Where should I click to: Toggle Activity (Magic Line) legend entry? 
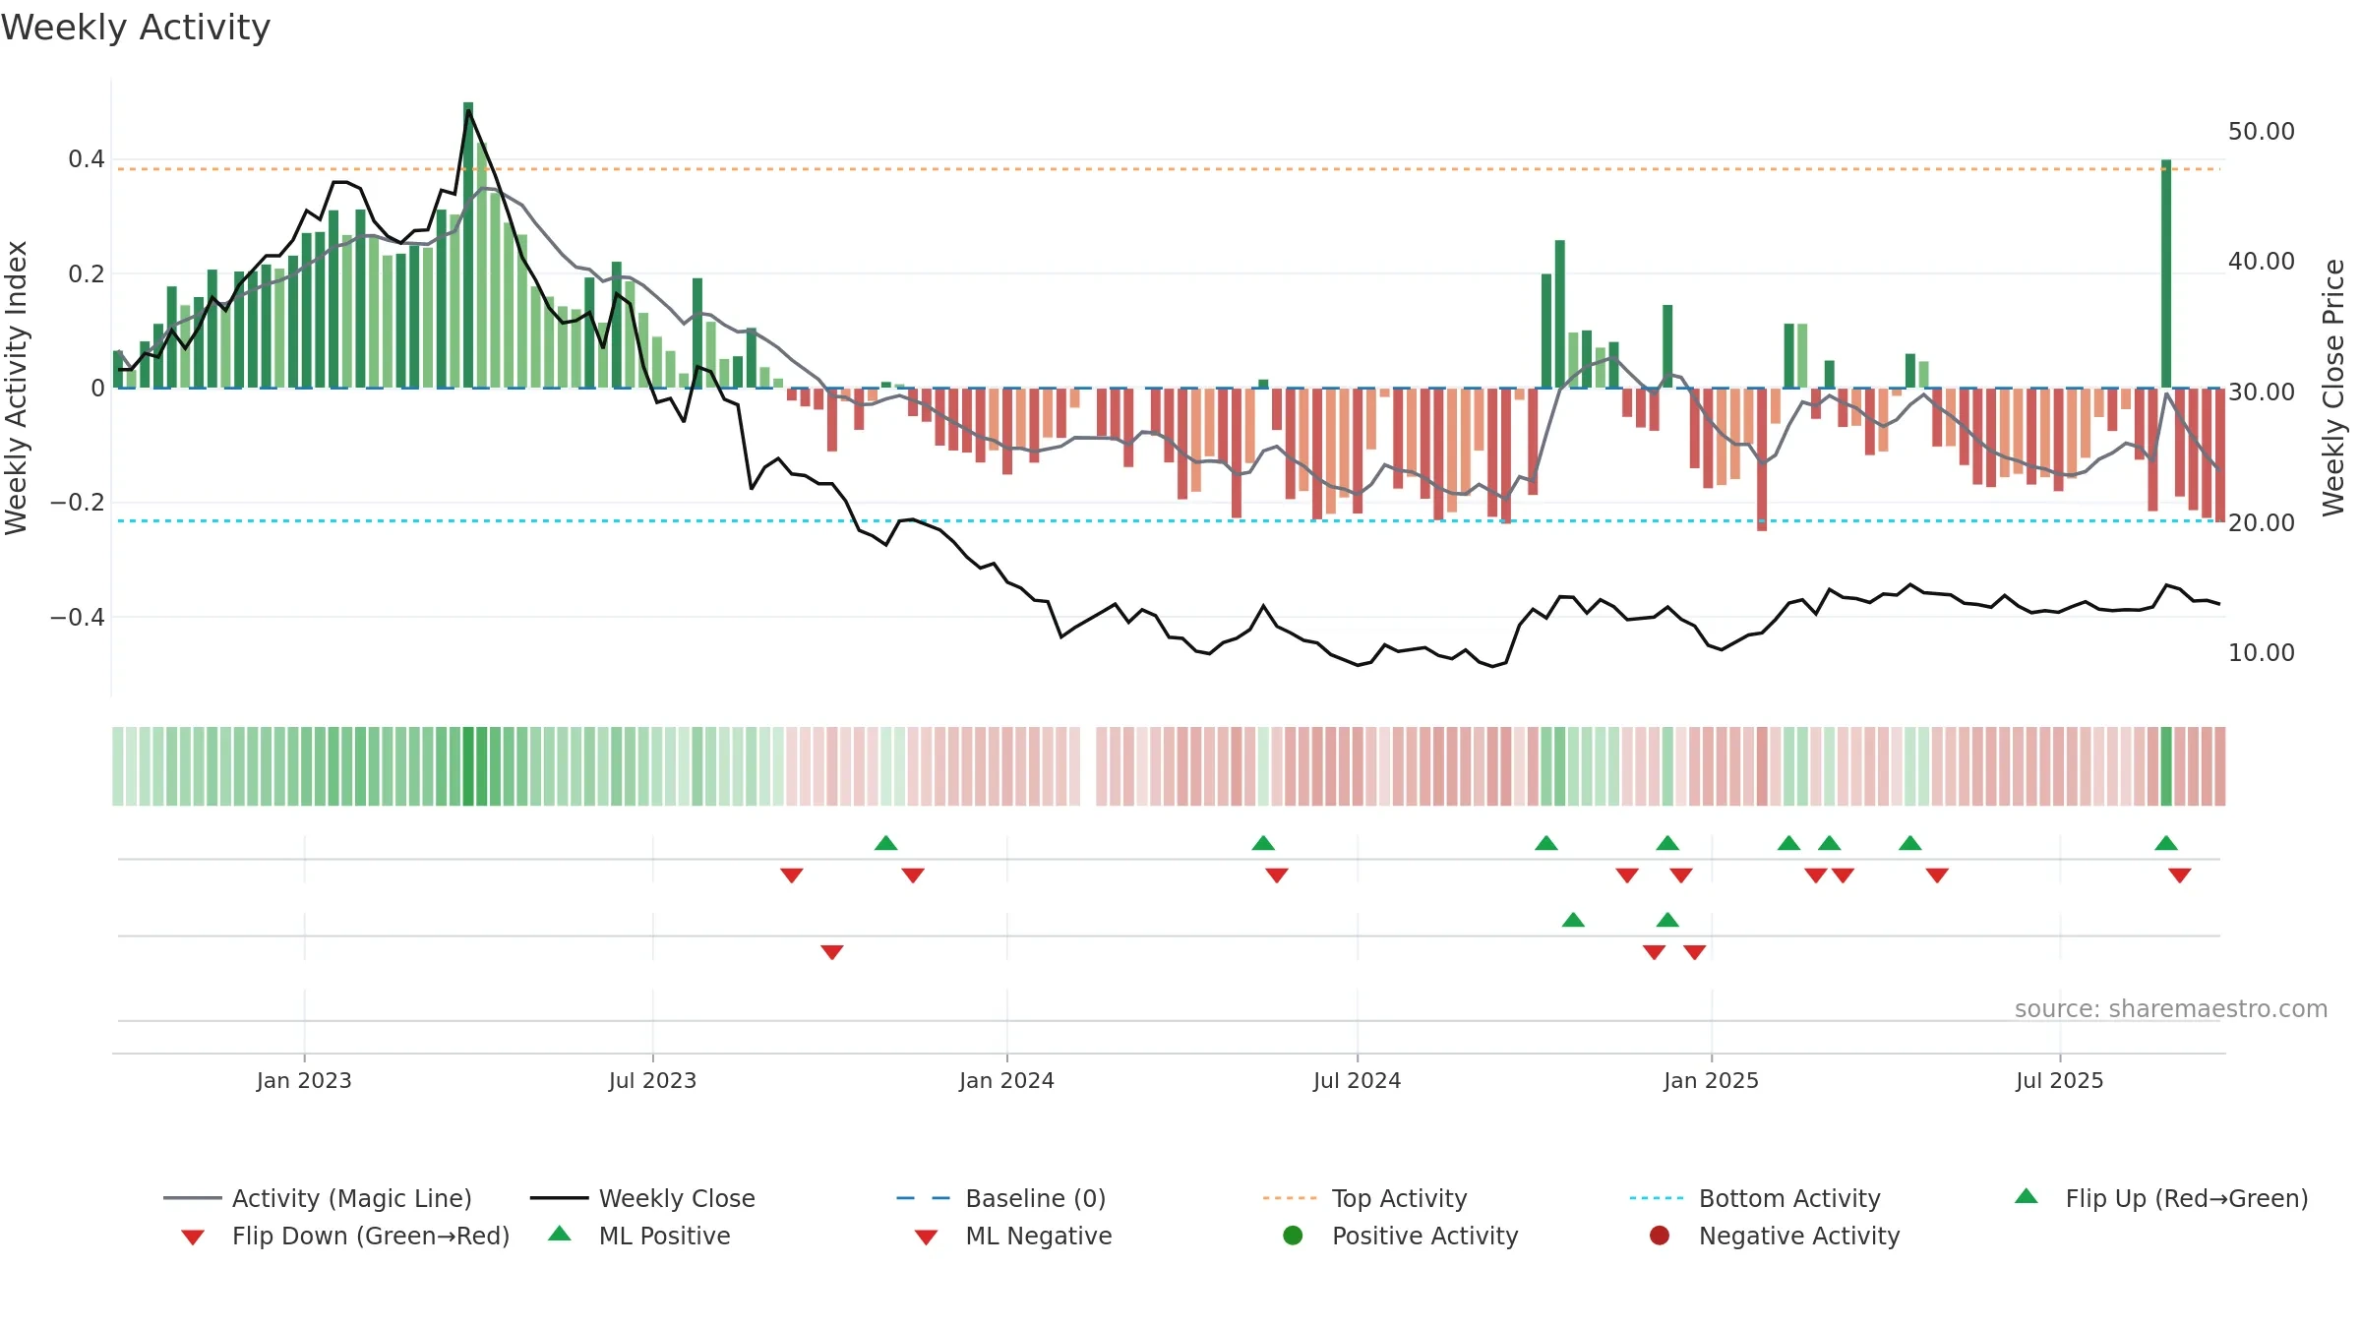coord(318,1198)
